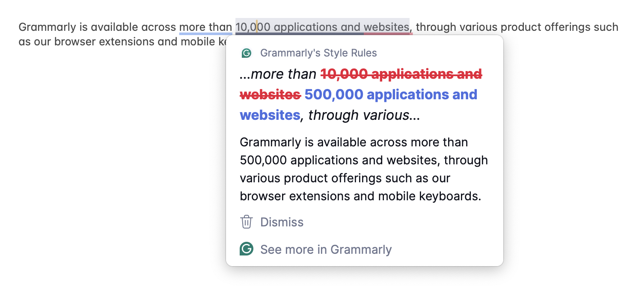The width and height of the screenshot is (642, 291).
Task: Click the red underline beneath websites
Action: 388,33
